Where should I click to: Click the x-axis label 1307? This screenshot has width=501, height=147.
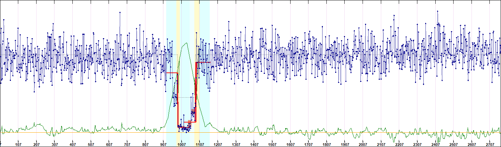coord(236,144)
